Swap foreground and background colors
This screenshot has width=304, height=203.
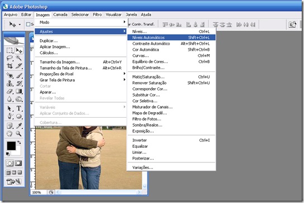tap(19, 142)
